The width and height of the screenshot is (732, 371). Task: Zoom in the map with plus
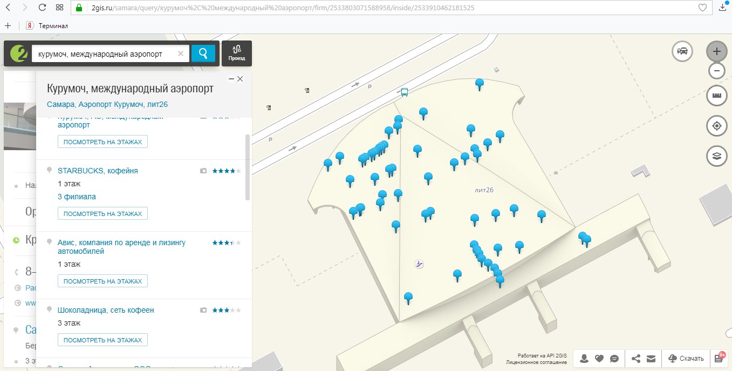click(717, 51)
